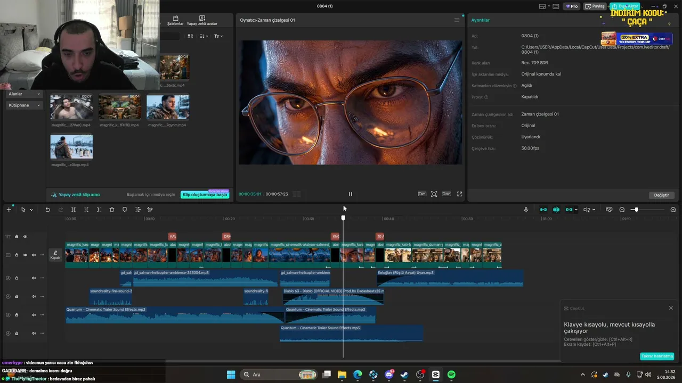682x383 pixels.
Task: Toggle the media grid view icon
Action: coord(190,36)
